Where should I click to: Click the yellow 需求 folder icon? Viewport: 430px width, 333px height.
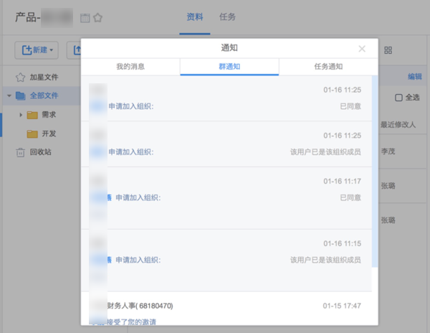(x=32, y=115)
